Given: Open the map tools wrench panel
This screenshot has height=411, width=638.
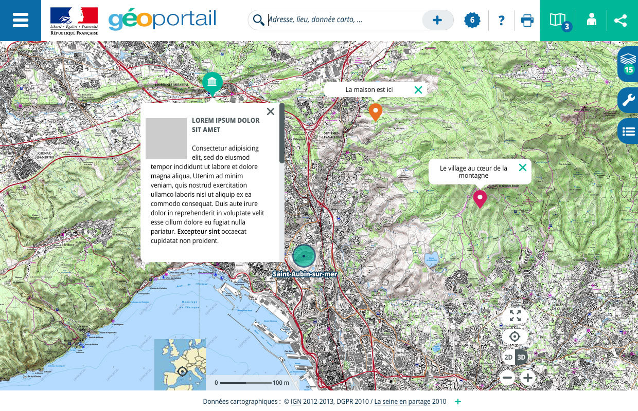Looking at the screenshot, I should tap(628, 100).
